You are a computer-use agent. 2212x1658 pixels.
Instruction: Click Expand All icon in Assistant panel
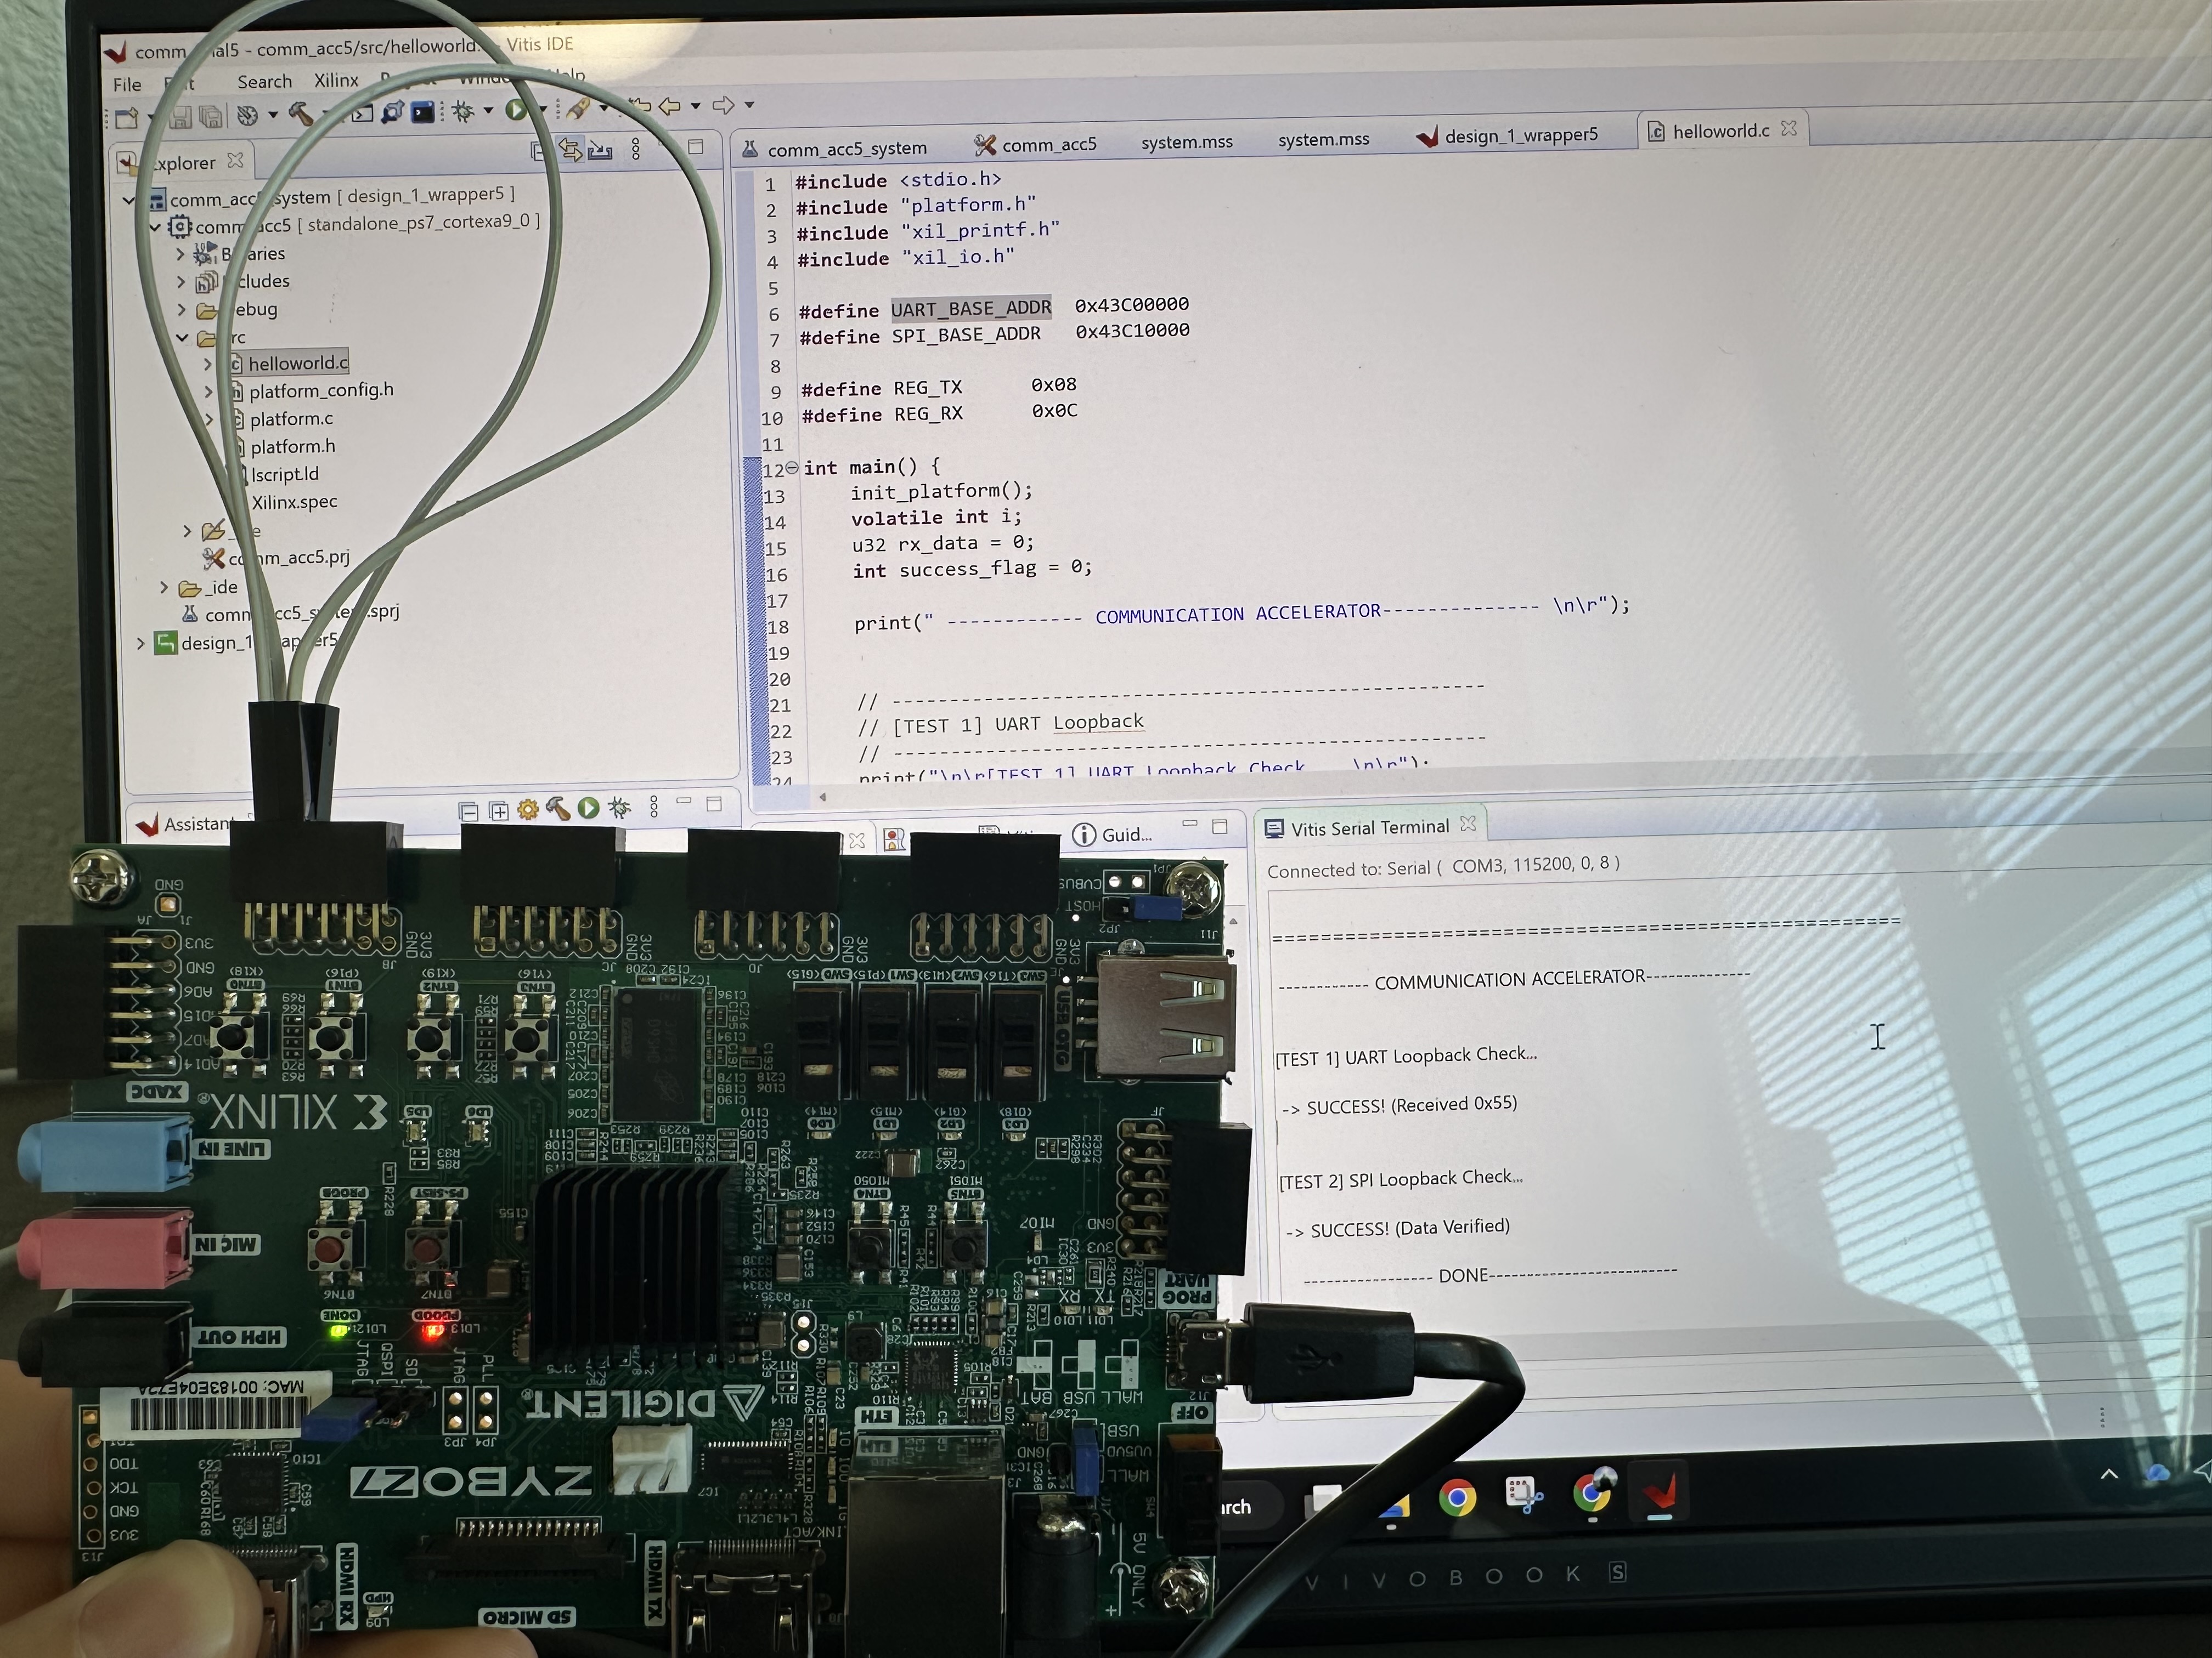click(x=498, y=810)
